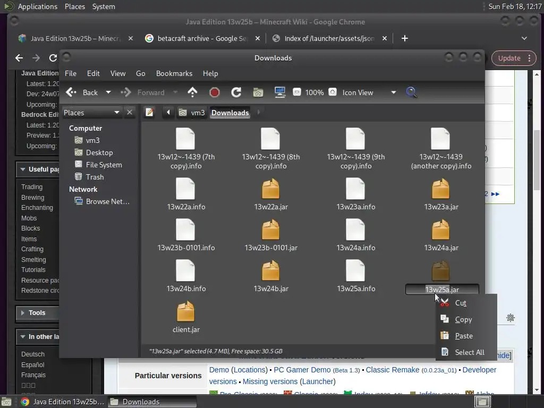Expand the Back history dropdown arrow

(108, 92)
